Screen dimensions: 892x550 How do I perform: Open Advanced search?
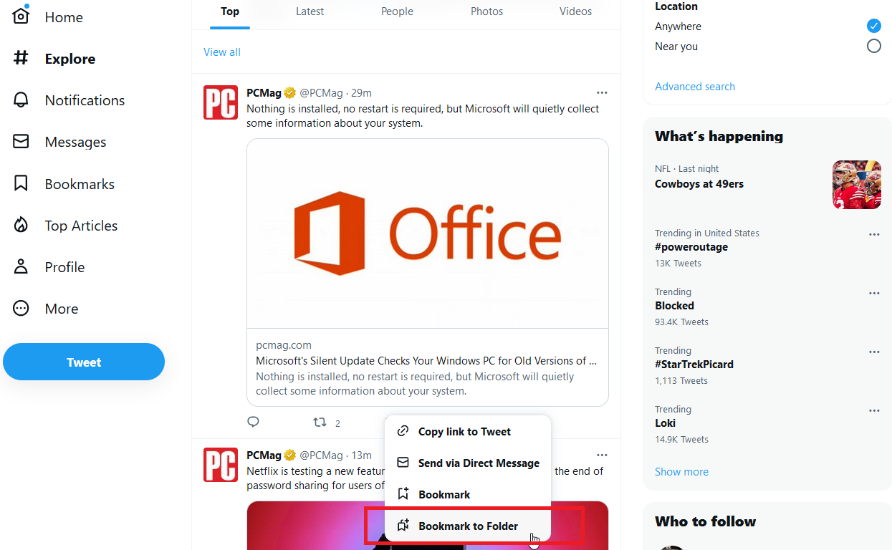tap(694, 86)
